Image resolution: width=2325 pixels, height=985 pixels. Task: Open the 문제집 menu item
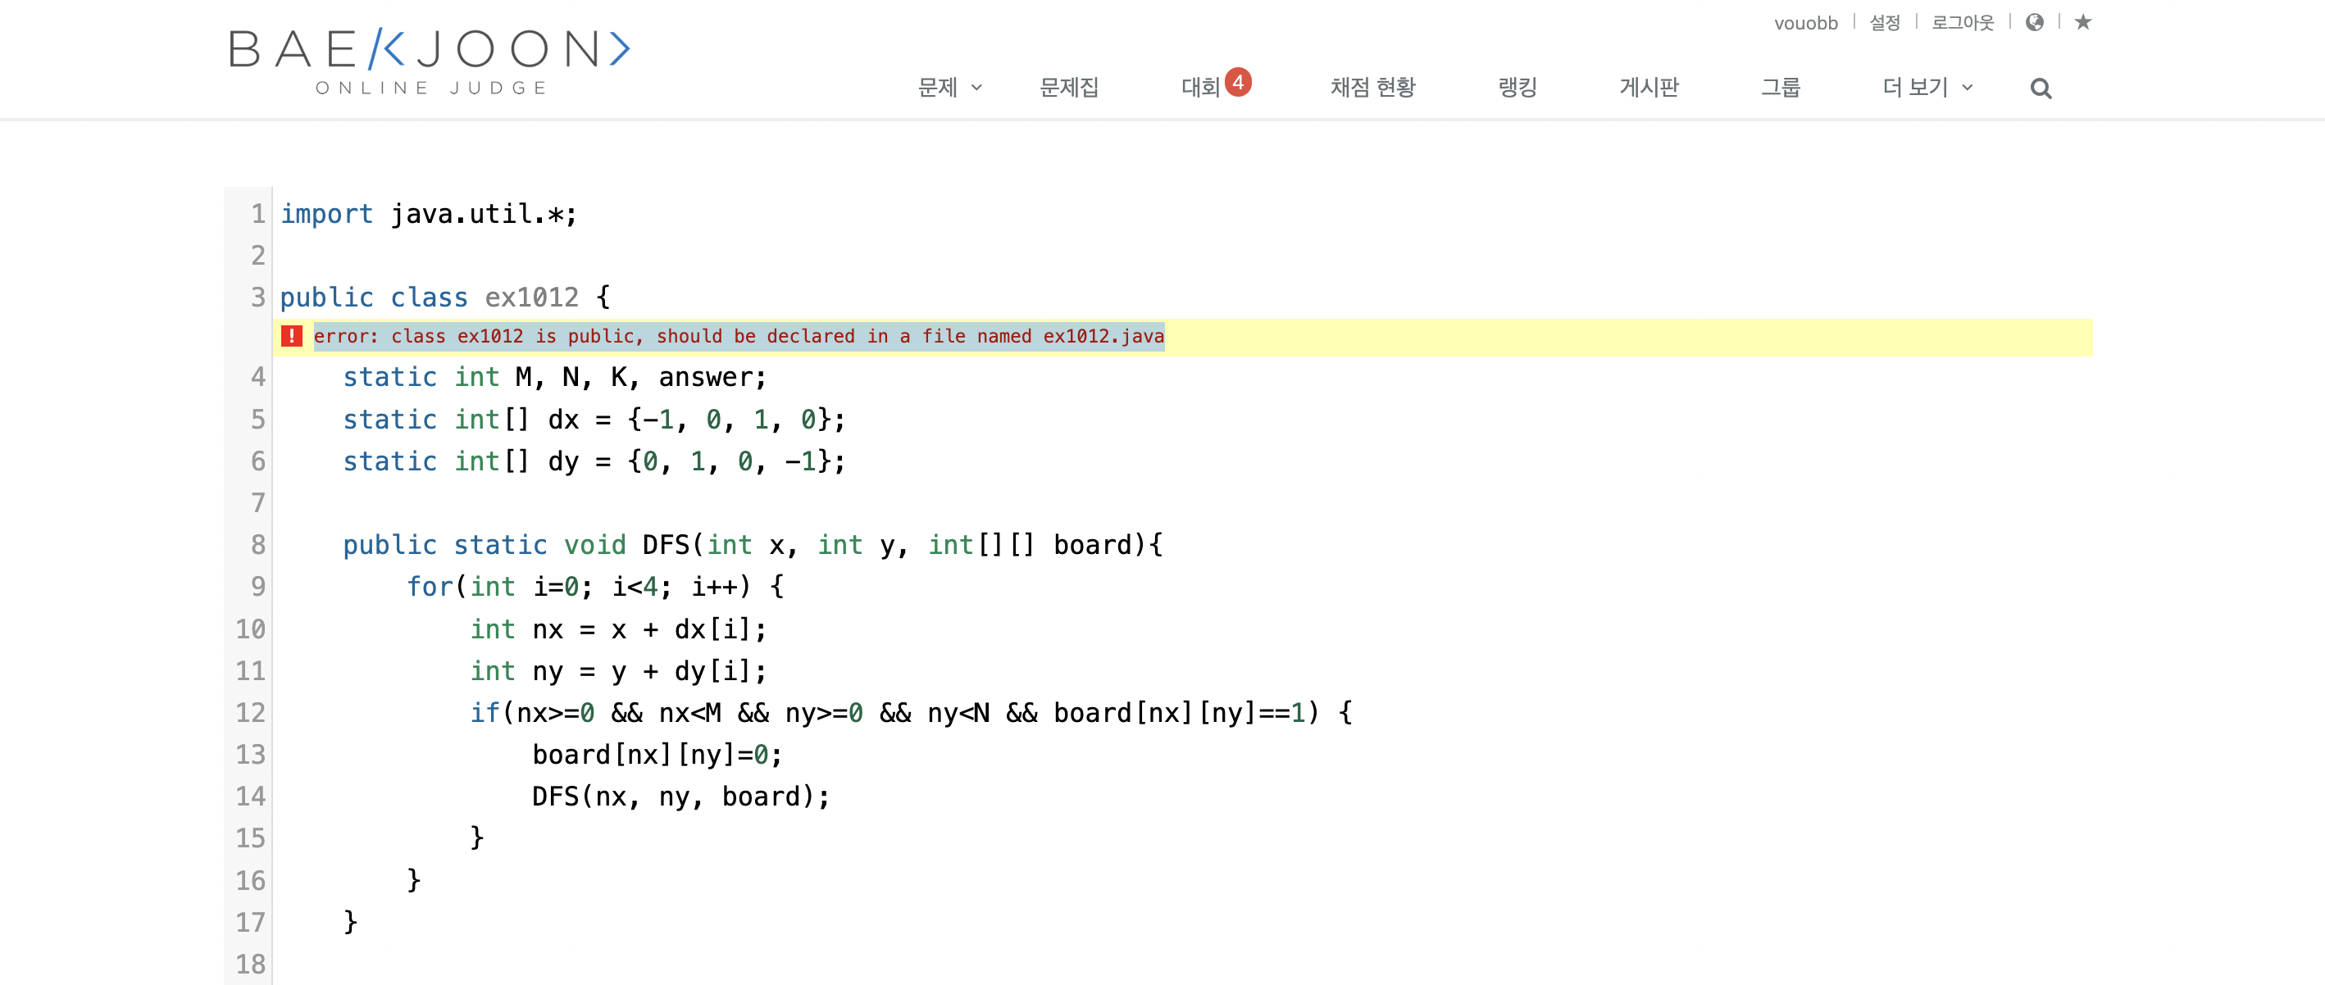pyautogui.click(x=1069, y=88)
